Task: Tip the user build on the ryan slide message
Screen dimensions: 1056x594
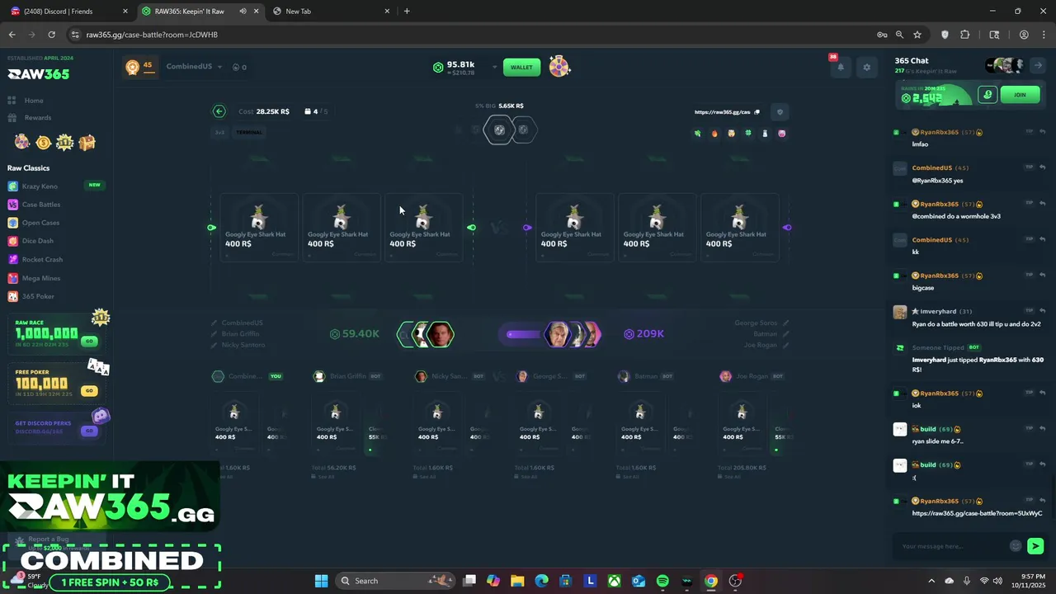Action: click(1029, 429)
